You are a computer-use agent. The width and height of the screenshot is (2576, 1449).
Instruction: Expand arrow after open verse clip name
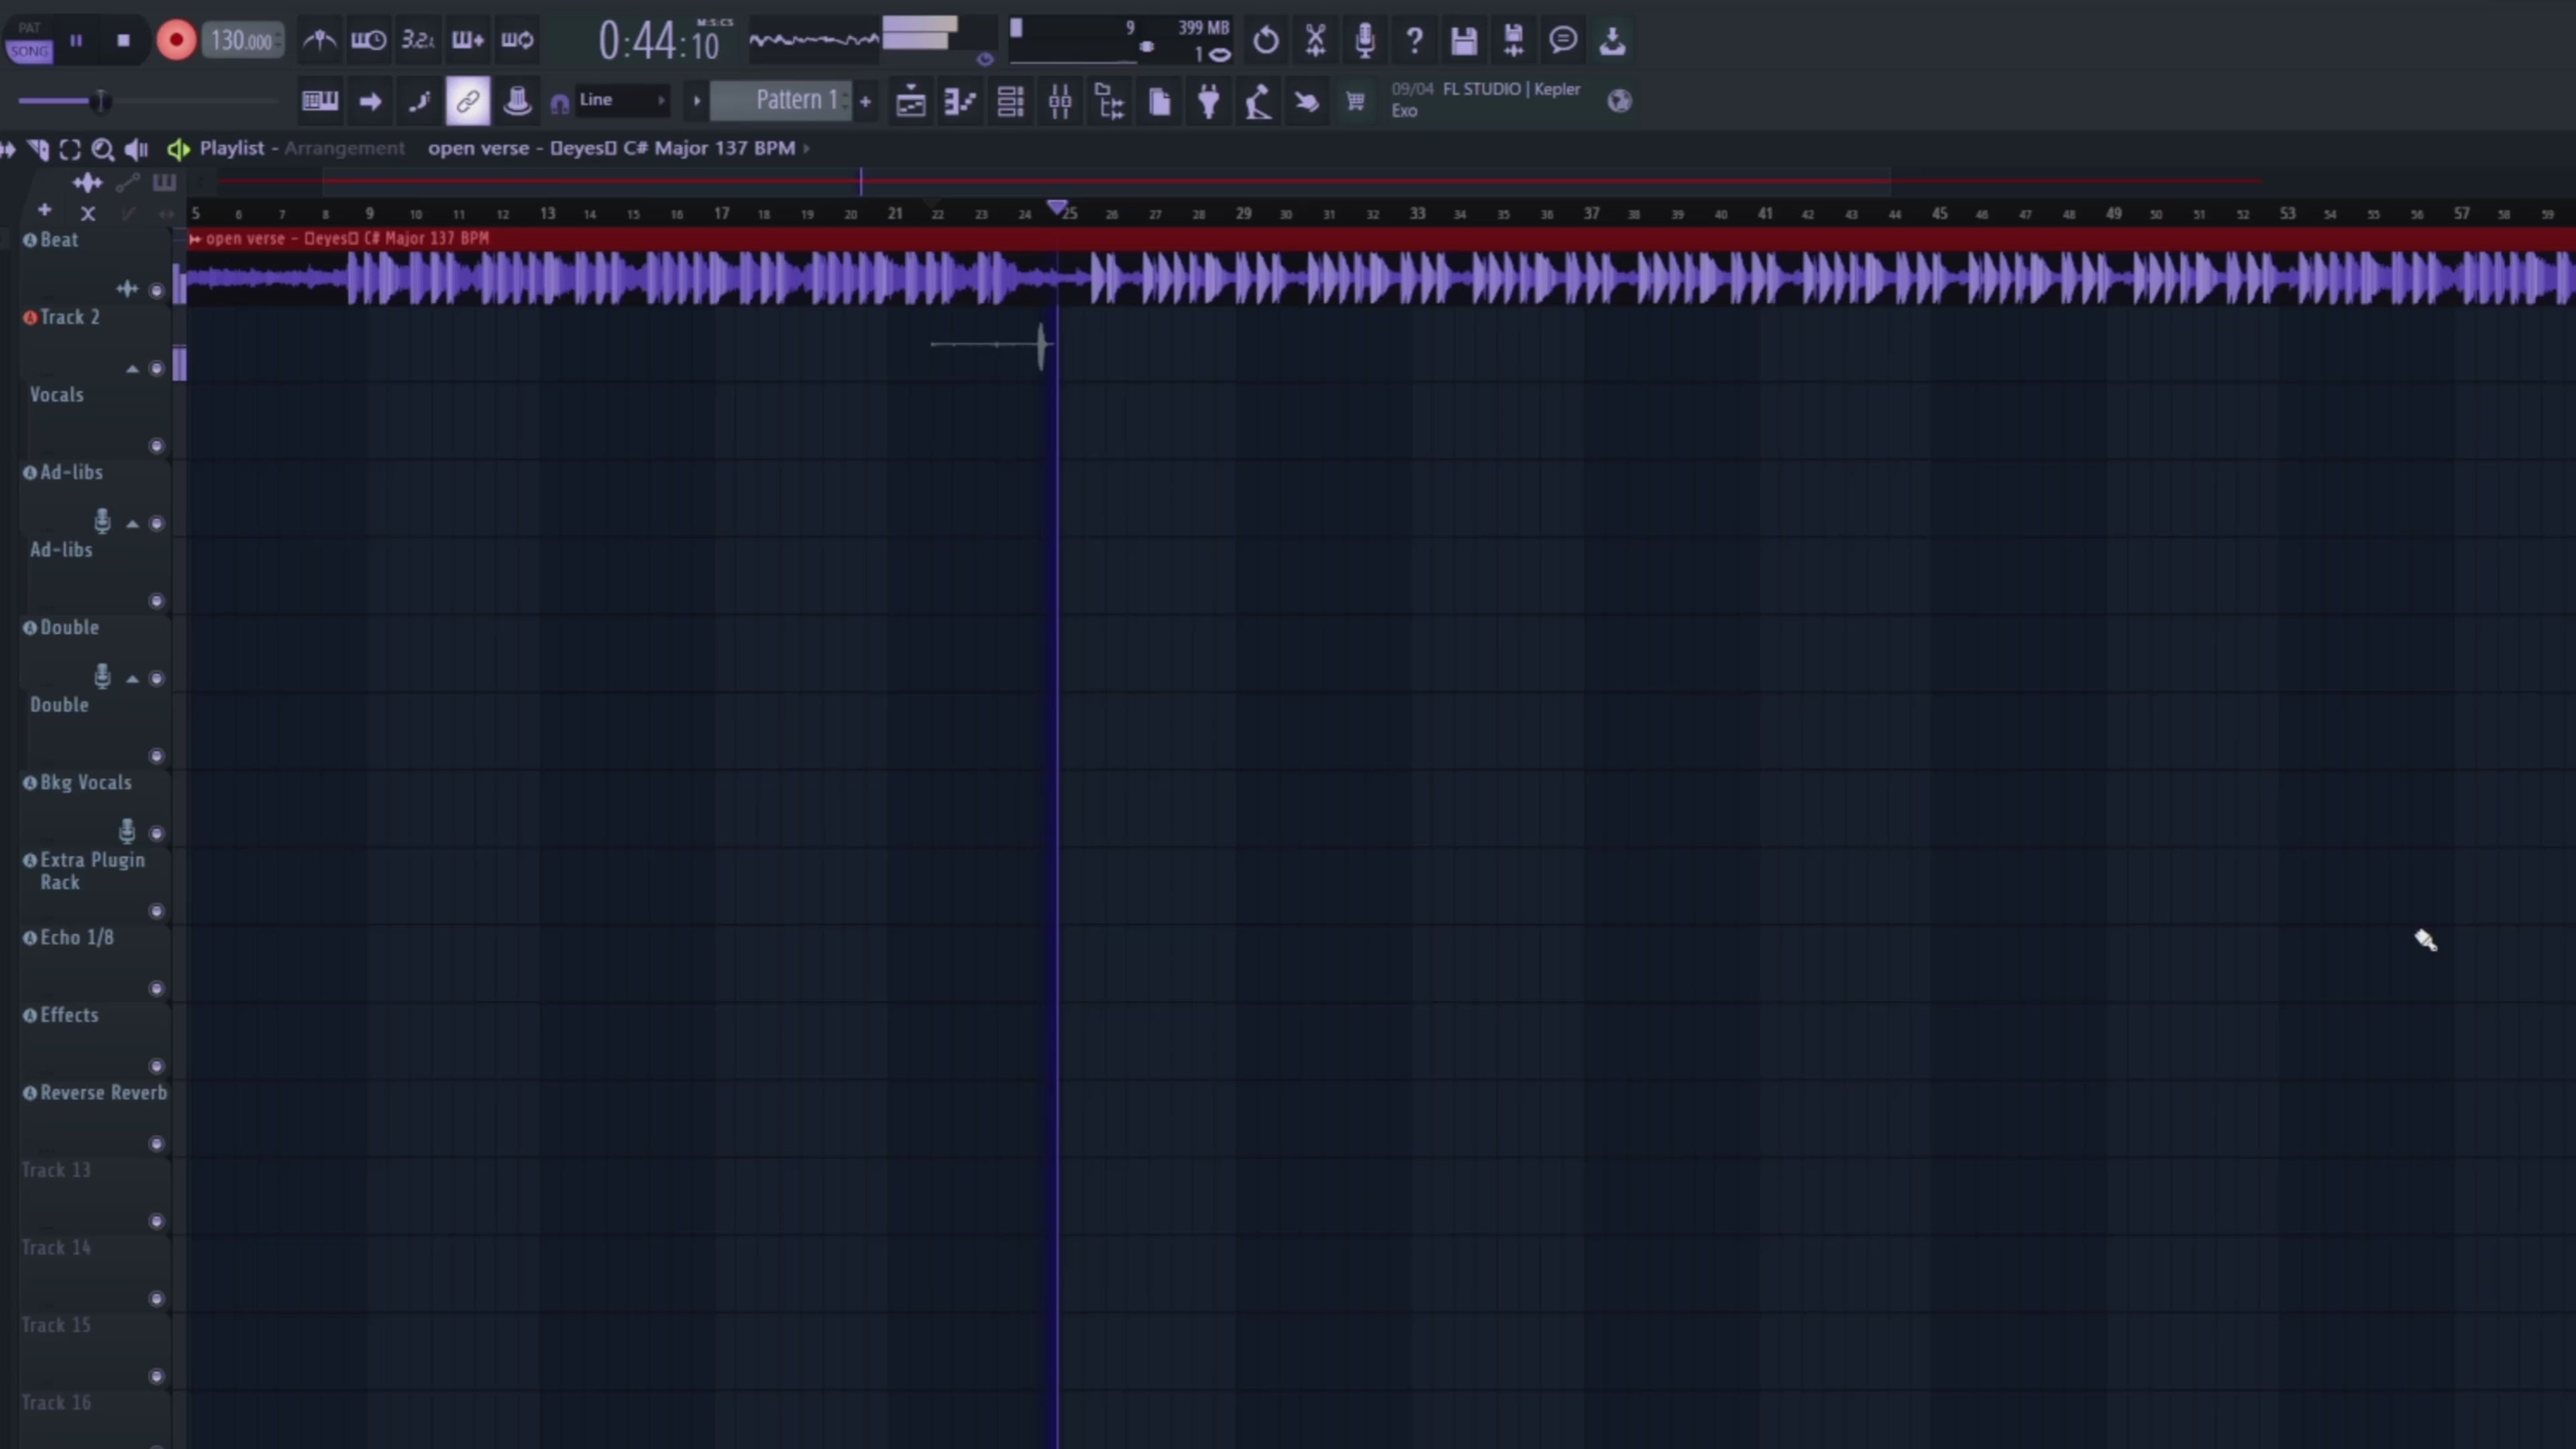(x=806, y=148)
